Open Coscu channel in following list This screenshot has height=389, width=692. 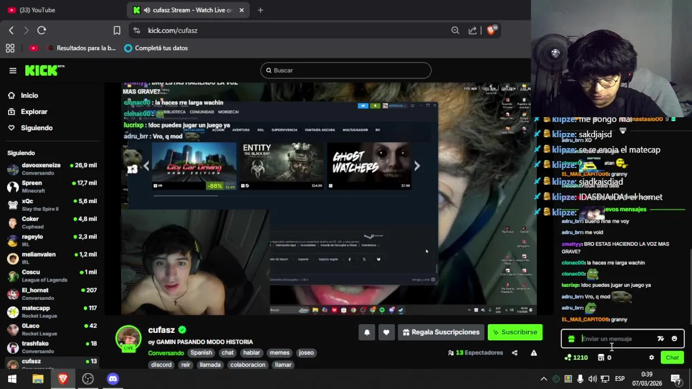coord(52,276)
